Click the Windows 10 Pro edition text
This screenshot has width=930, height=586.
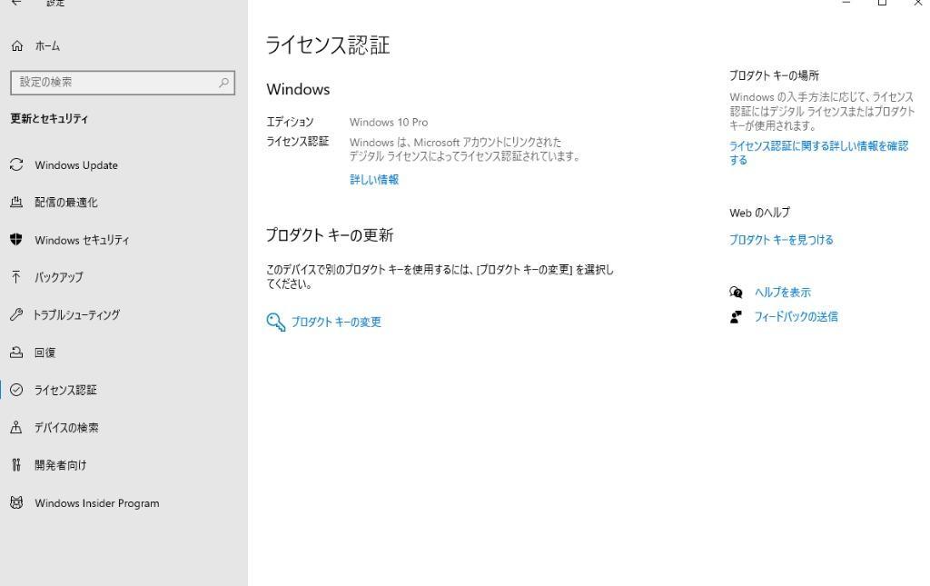[389, 122]
